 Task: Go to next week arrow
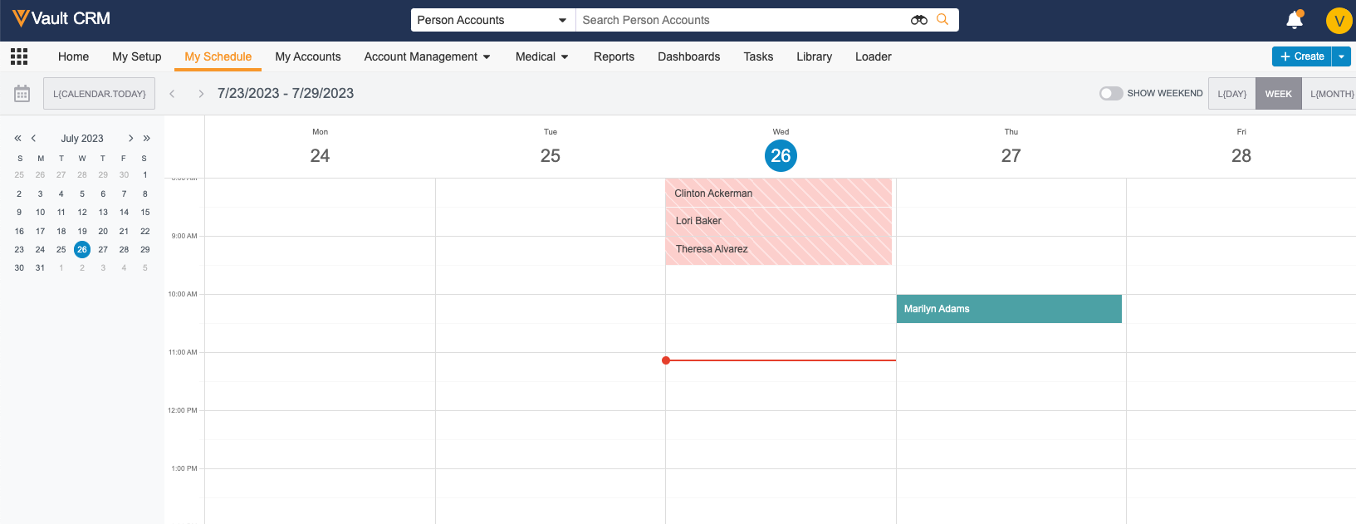[201, 94]
